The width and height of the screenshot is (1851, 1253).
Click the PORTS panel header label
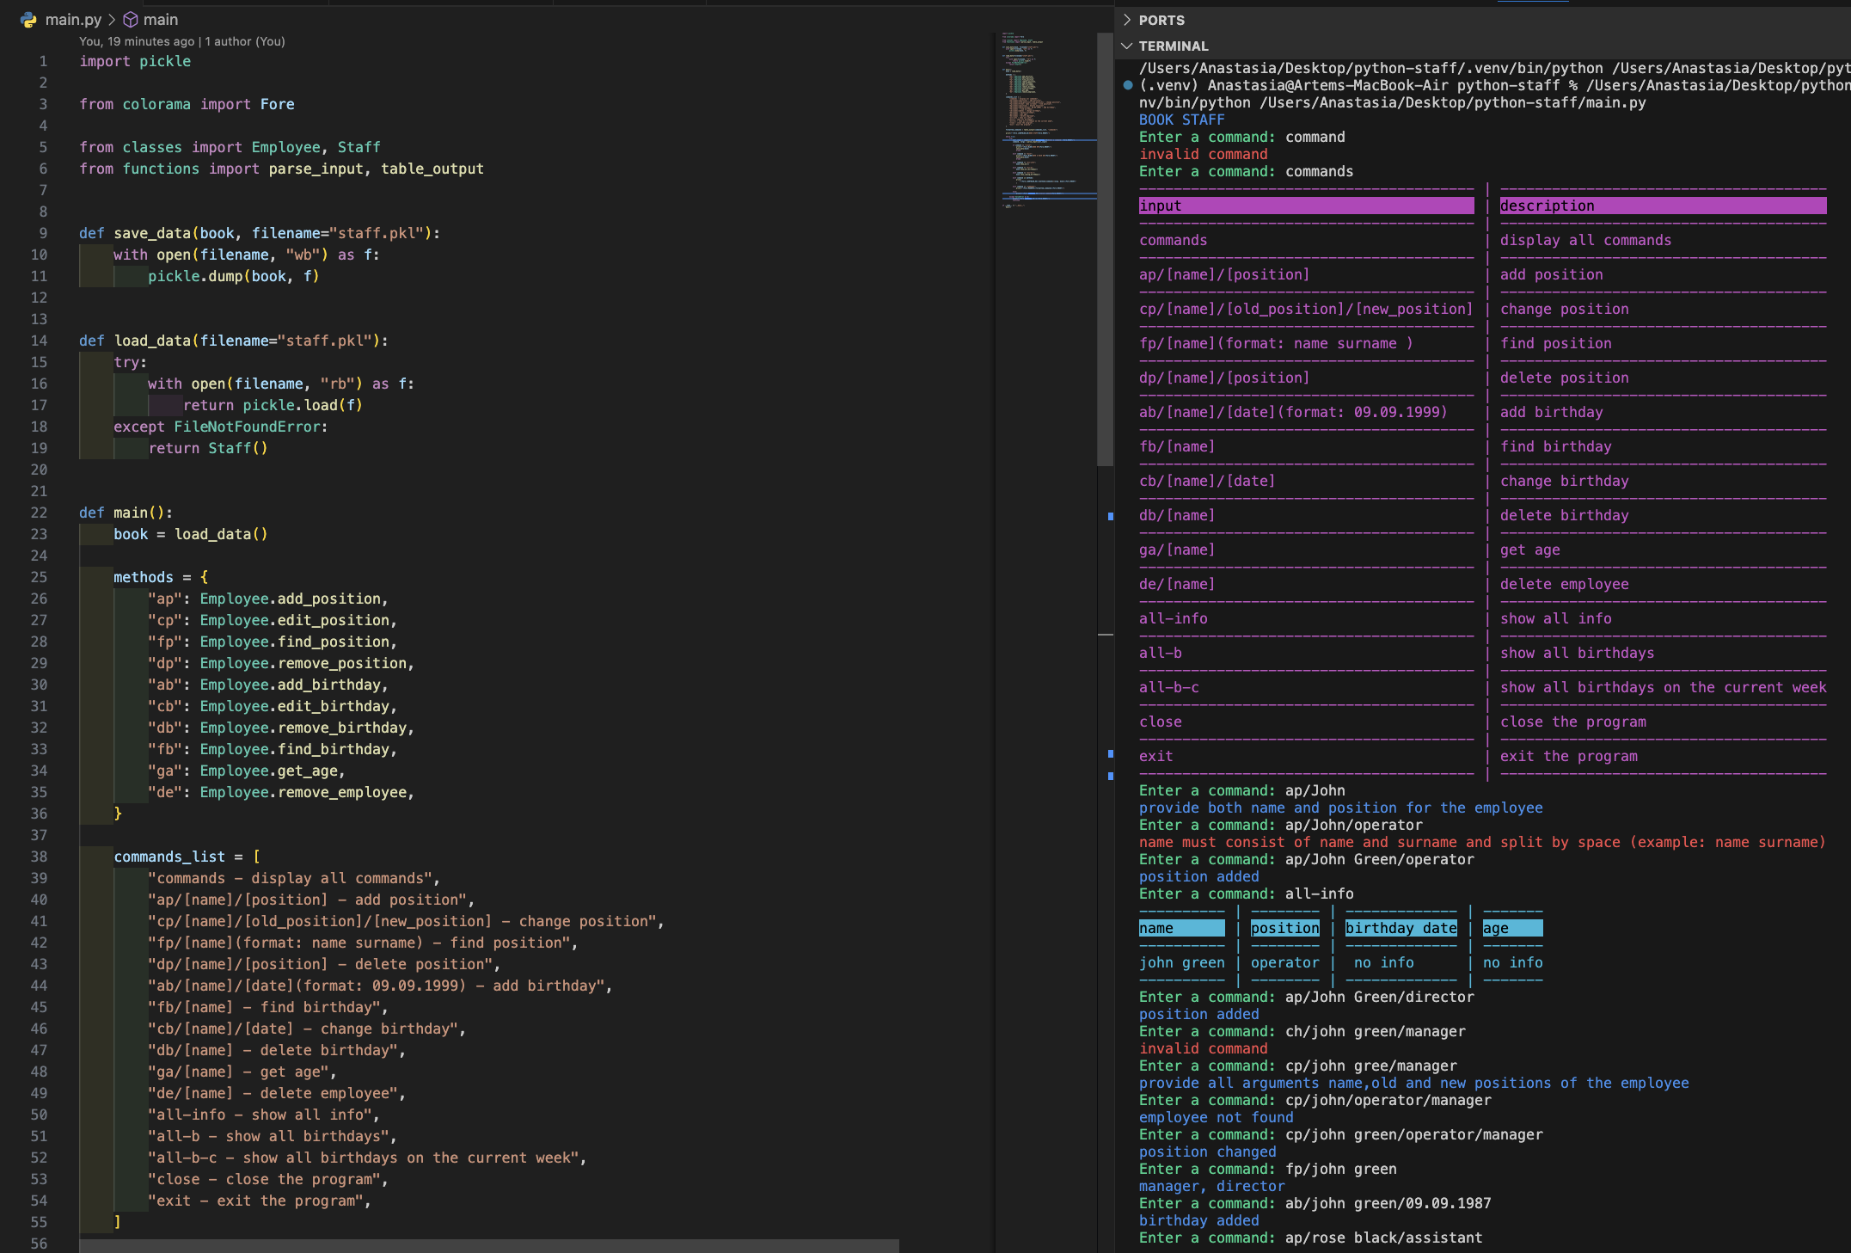click(x=1161, y=20)
